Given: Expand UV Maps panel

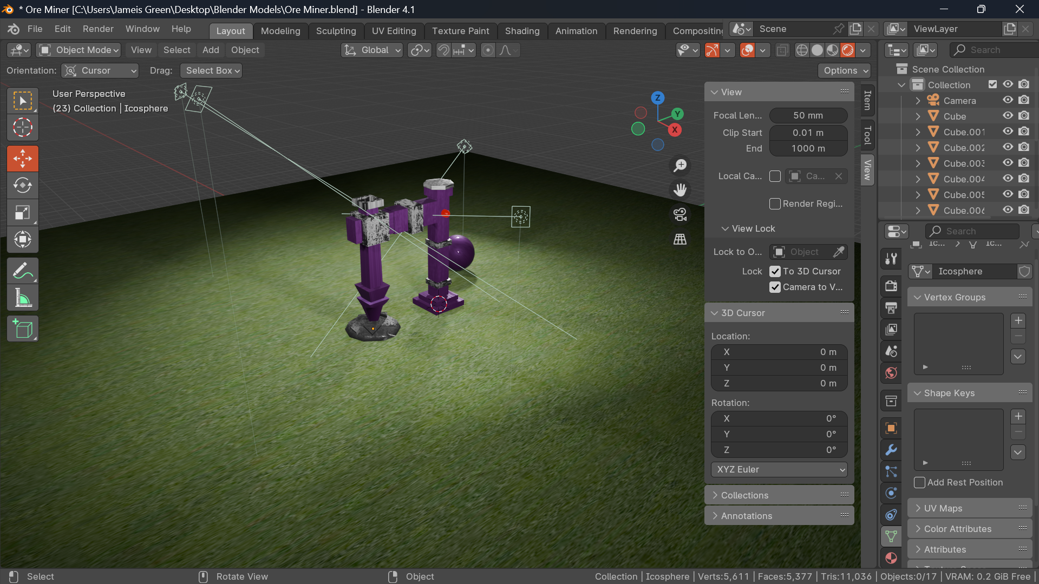Looking at the screenshot, I should tap(970, 508).
